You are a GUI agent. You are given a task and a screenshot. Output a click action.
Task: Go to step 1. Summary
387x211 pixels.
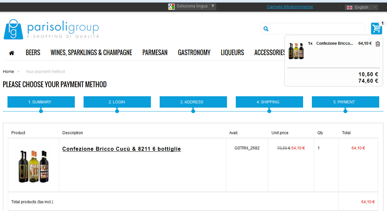point(41,102)
